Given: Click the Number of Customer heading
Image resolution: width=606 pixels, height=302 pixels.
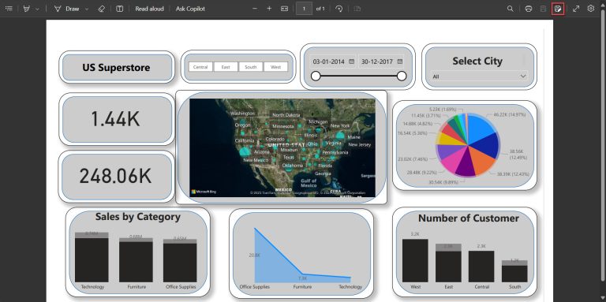Looking at the screenshot, I should pyautogui.click(x=469, y=218).
